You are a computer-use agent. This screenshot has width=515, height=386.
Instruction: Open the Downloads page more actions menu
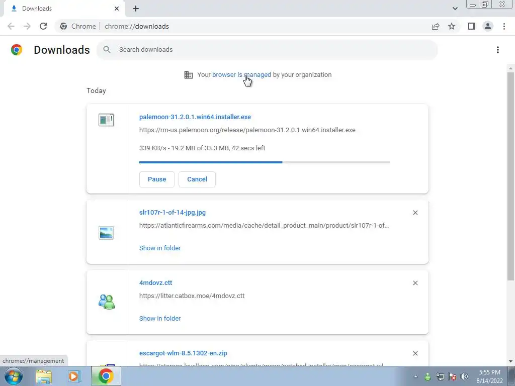click(498, 50)
